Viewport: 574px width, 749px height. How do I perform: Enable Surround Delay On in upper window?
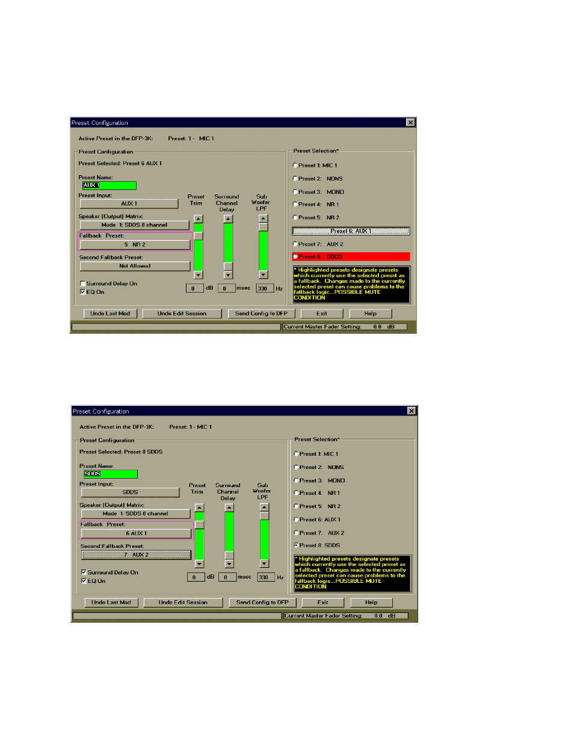(108, 284)
